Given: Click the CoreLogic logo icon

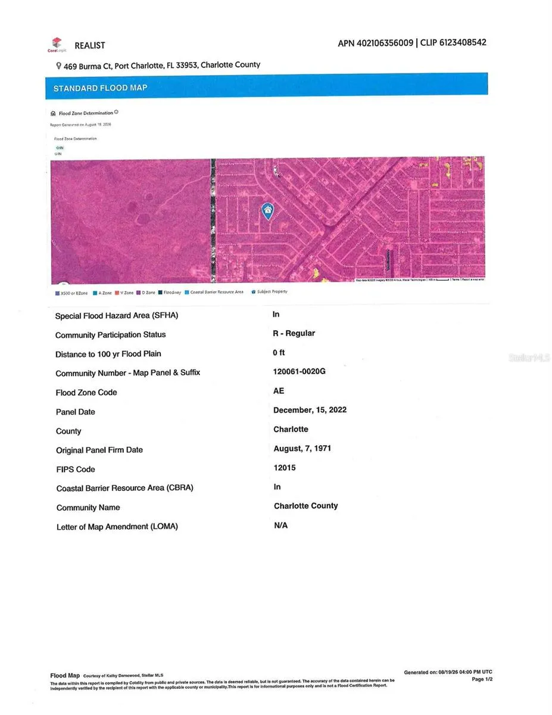Looking at the screenshot, I should (x=57, y=45).
